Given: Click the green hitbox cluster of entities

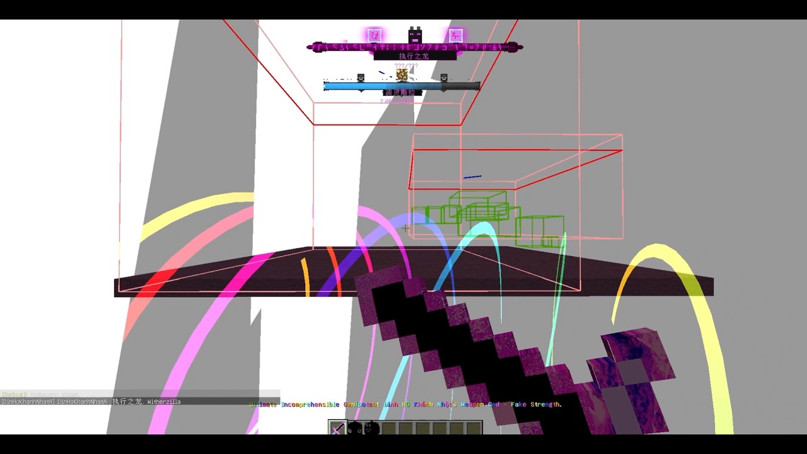Looking at the screenshot, I should [487, 218].
